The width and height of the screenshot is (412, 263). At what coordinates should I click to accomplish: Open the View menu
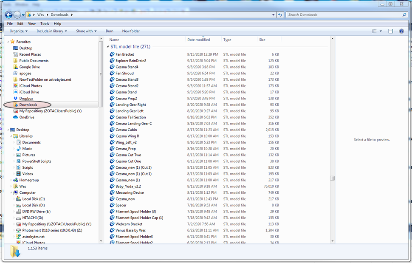click(x=32, y=24)
